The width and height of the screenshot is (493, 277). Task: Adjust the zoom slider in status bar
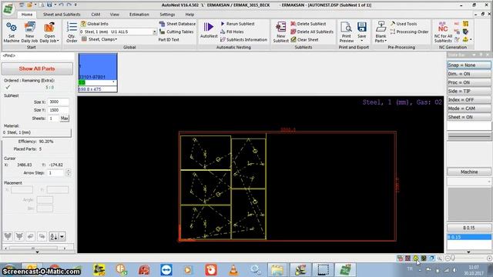pos(453,259)
